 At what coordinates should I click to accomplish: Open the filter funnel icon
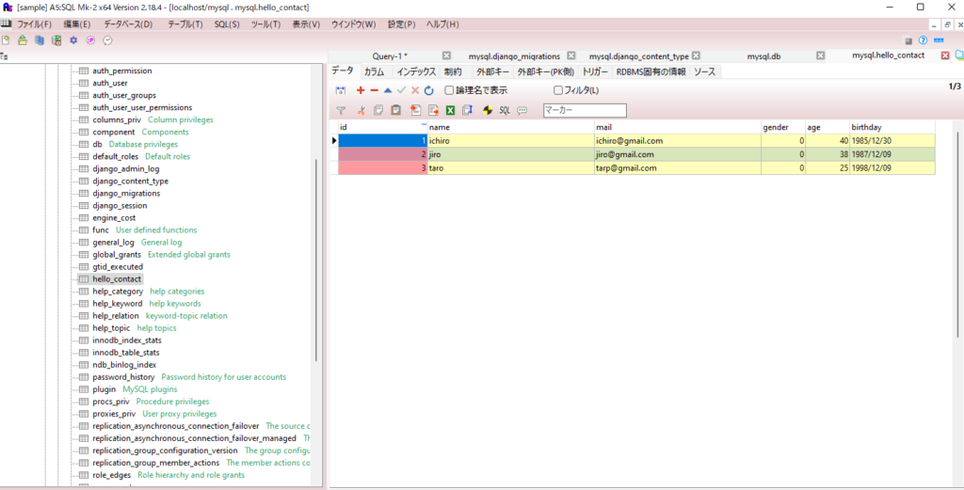pos(341,111)
